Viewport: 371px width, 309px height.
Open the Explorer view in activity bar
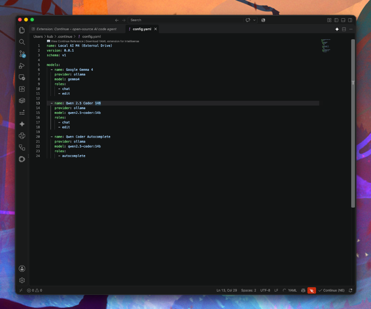pyautogui.click(x=22, y=30)
